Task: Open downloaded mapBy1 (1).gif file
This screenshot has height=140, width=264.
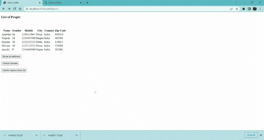Action: (55, 135)
